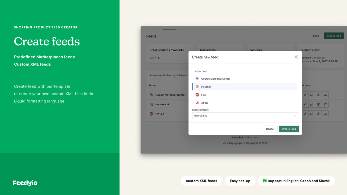The width and height of the screenshot is (347, 195).
Task: Click the stepper arrows on the project selector
Action: tap(294, 115)
